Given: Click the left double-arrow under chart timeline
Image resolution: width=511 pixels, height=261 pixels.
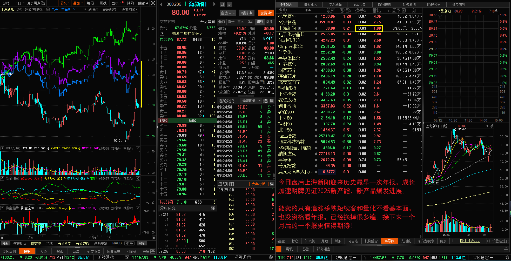Looking at the screenshot, I should pos(2,239).
